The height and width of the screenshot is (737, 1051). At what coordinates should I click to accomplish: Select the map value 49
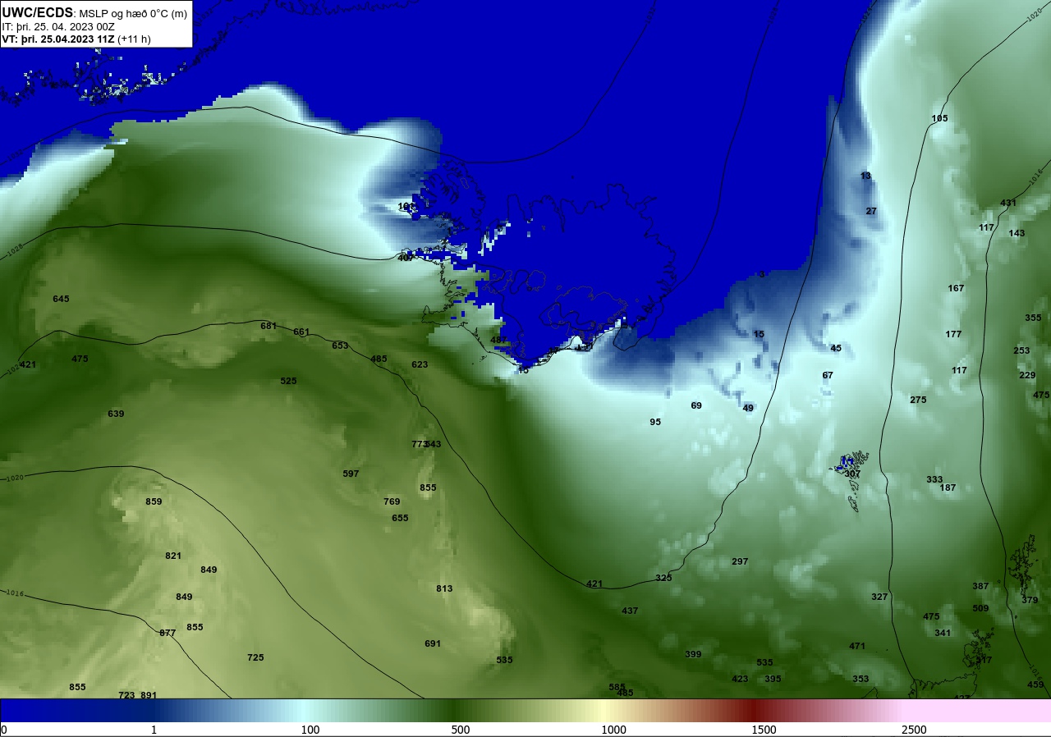point(748,408)
